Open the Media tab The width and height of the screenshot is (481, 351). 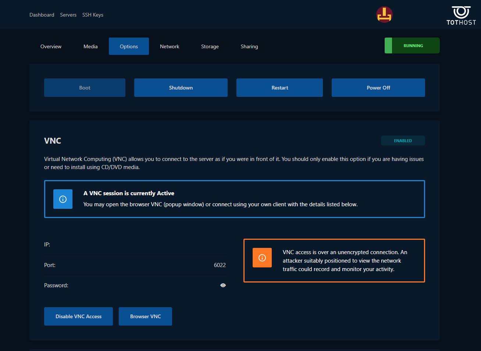click(90, 46)
